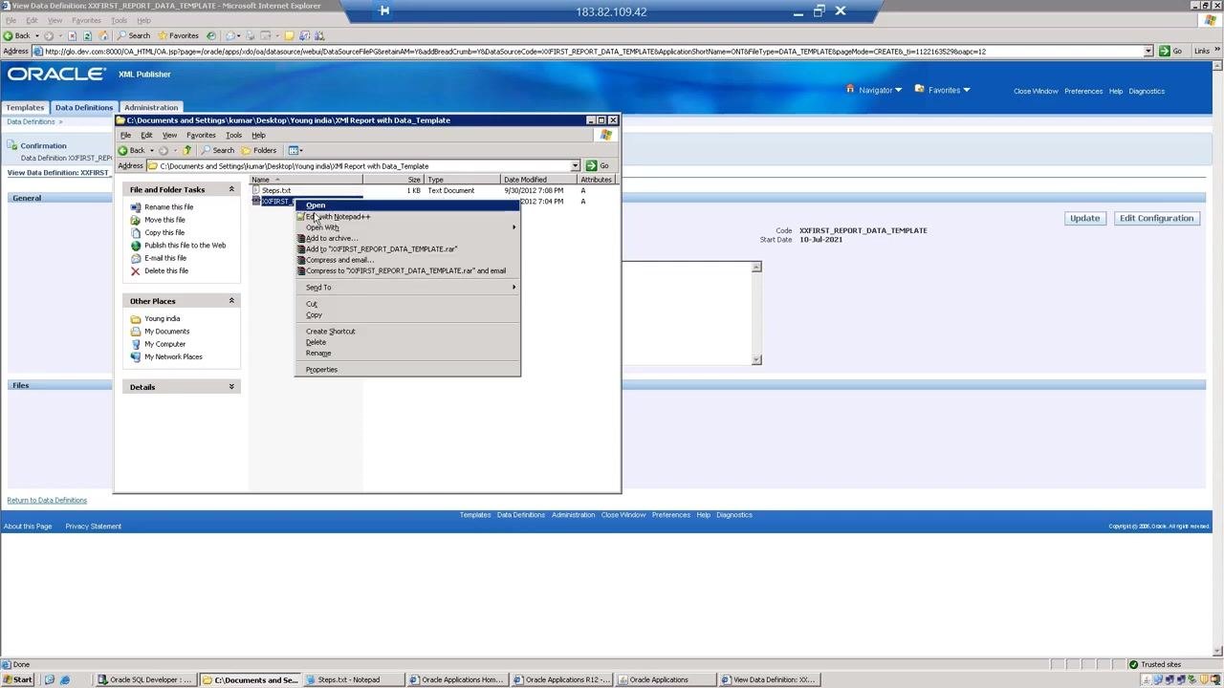
Task: Choose Open in the context menu
Action: coord(407,205)
